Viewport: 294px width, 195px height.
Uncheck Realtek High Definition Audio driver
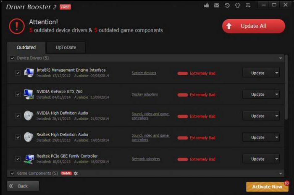18,137
